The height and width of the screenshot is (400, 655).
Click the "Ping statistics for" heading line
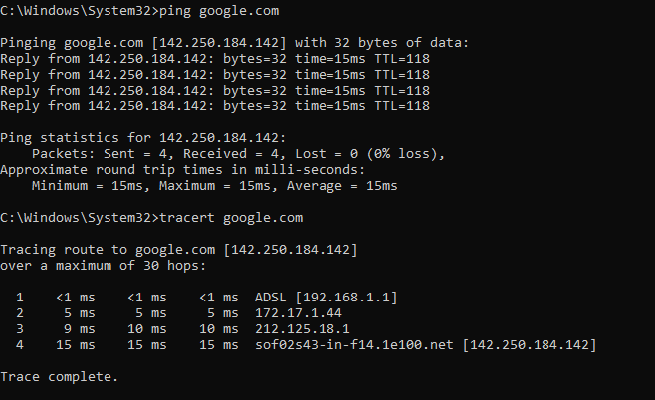pos(143,137)
